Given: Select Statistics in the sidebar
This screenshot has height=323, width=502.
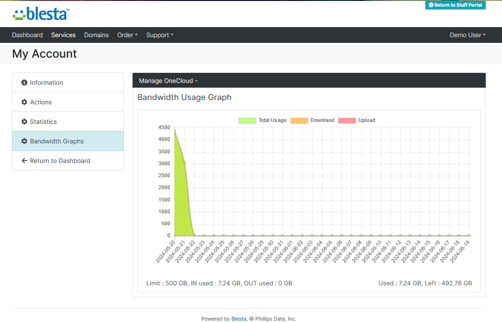Looking at the screenshot, I should [x=68, y=121].
